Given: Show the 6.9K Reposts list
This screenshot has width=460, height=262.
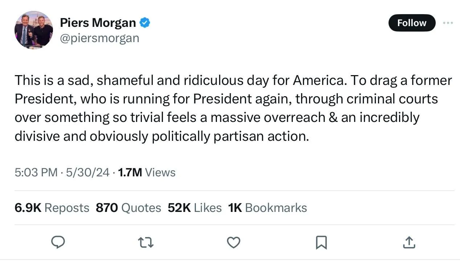Looking at the screenshot, I should (x=52, y=208).
